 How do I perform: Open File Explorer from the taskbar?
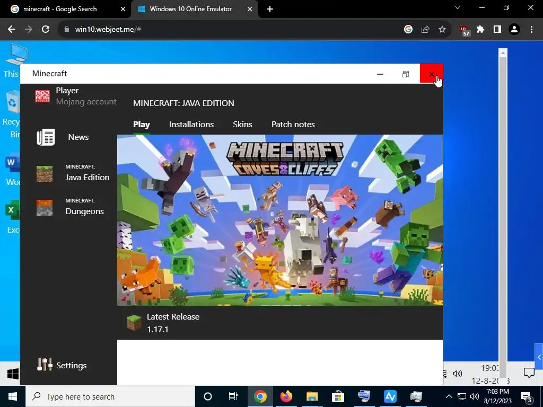point(312,396)
